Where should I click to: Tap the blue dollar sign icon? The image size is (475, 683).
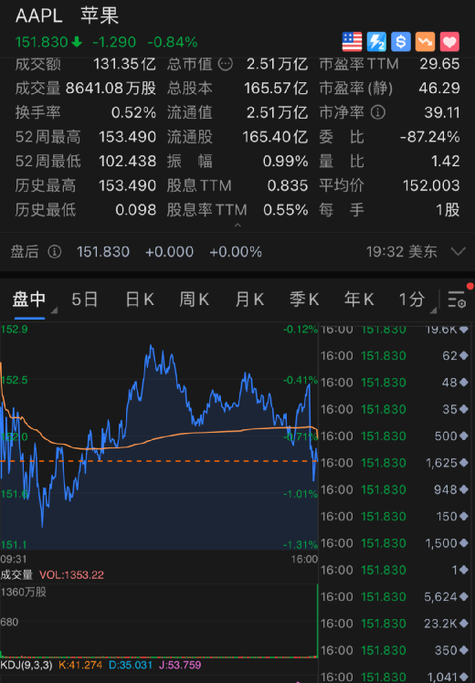(x=401, y=42)
